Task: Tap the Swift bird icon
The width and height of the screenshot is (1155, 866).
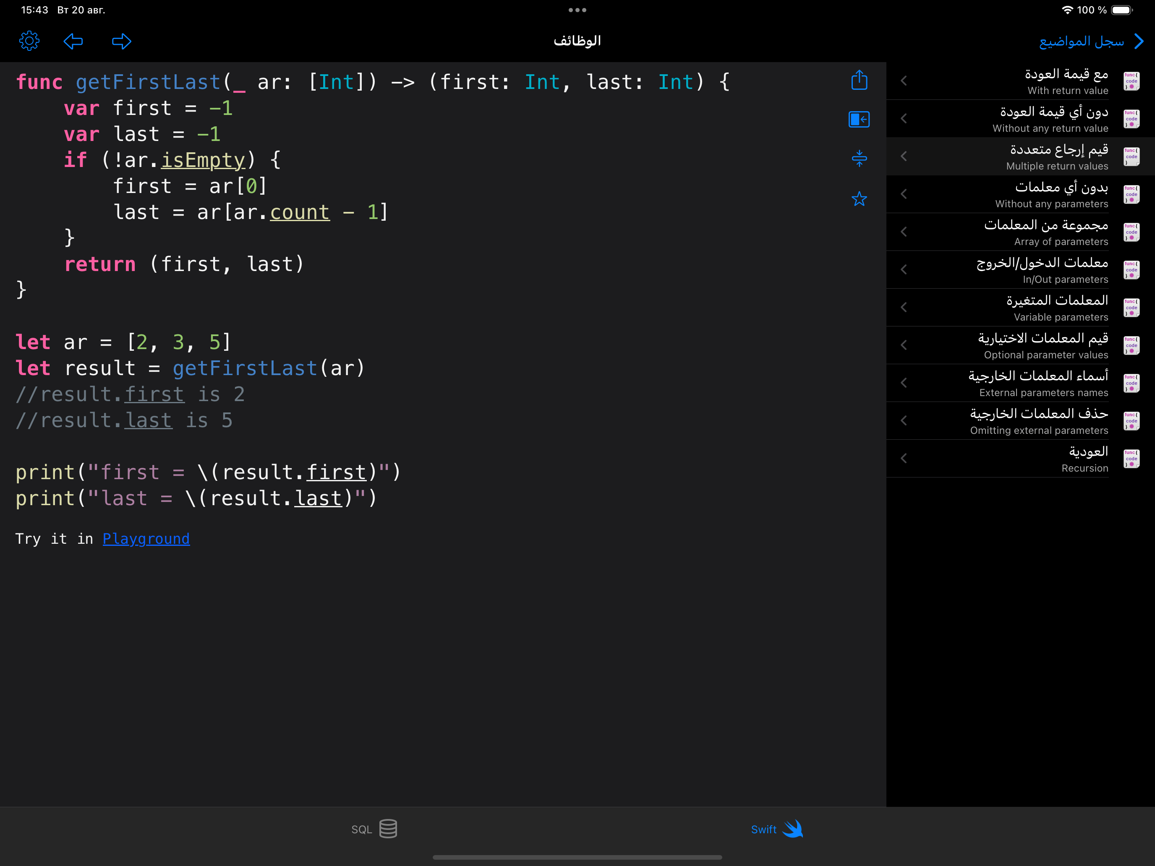Action: (793, 828)
